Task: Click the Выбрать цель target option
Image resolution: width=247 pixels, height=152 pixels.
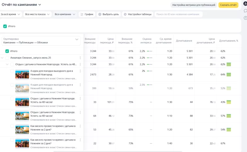Action: tap(108, 14)
